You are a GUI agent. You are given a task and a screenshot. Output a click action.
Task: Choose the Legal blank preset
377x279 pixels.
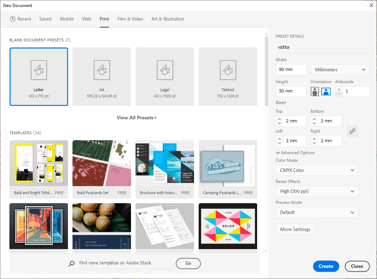(165, 77)
